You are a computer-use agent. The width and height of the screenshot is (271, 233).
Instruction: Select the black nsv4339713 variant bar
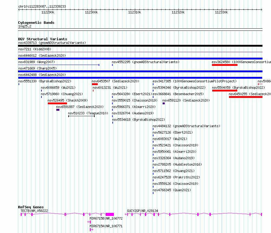pos(140,46)
